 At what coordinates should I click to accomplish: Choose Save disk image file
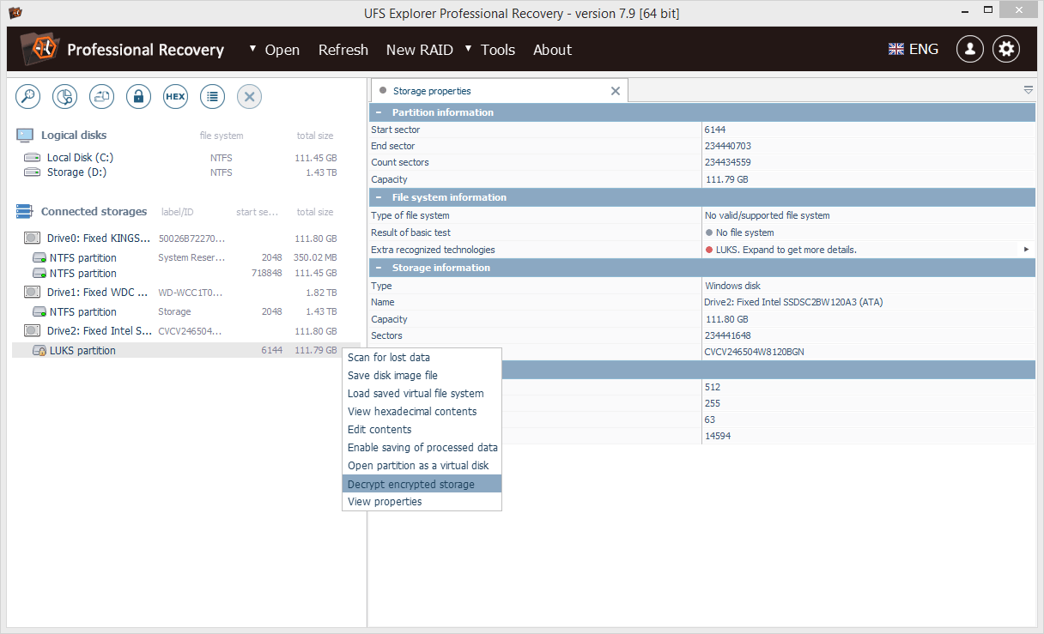click(x=422, y=376)
